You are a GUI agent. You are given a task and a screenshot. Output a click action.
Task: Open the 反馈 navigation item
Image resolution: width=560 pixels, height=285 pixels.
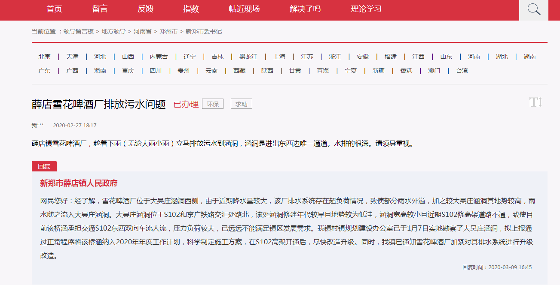(146, 9)
